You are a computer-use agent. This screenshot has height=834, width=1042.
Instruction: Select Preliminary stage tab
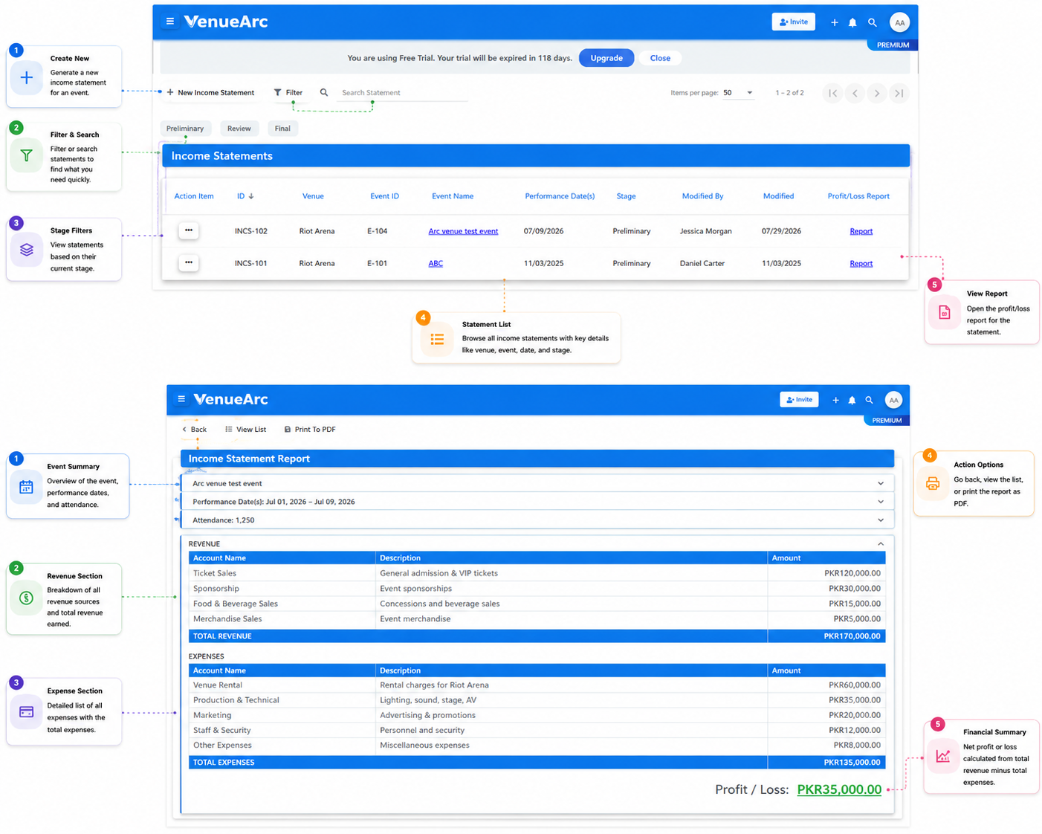pyautogui.click(x=185, y=129)
